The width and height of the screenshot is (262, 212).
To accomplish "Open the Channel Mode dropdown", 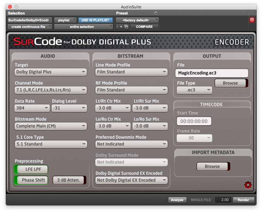I will pyautogui.click(x=51, y=90).
